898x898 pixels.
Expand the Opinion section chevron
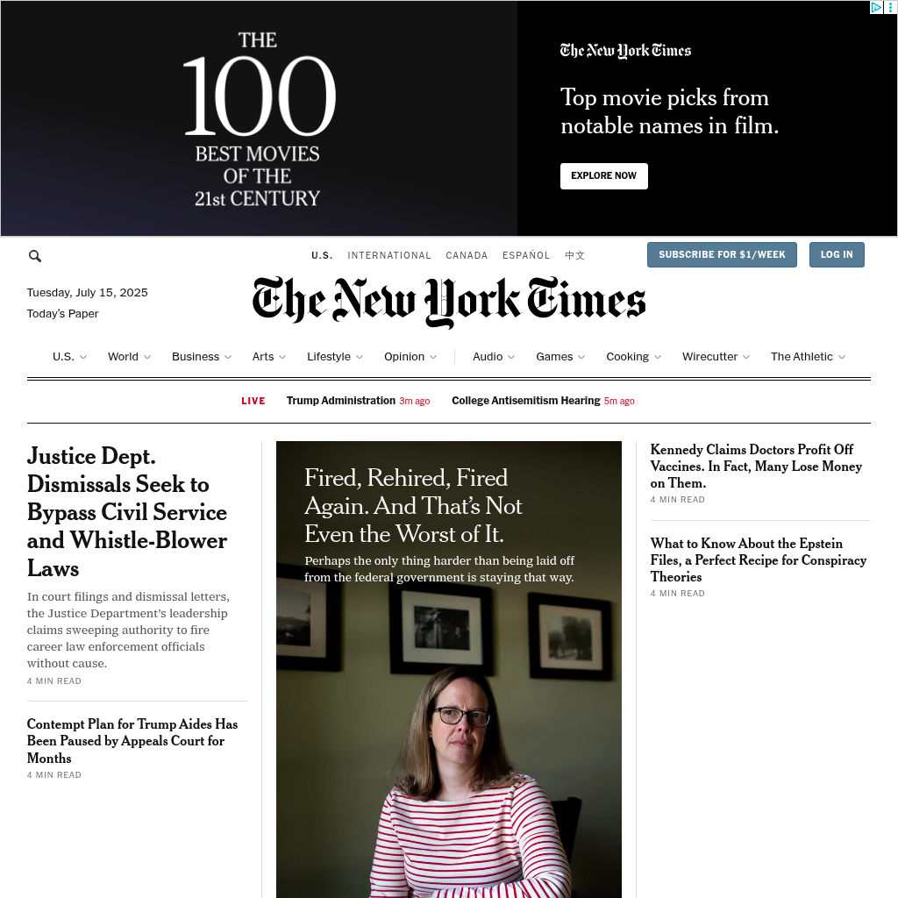(x=433, y=357)
